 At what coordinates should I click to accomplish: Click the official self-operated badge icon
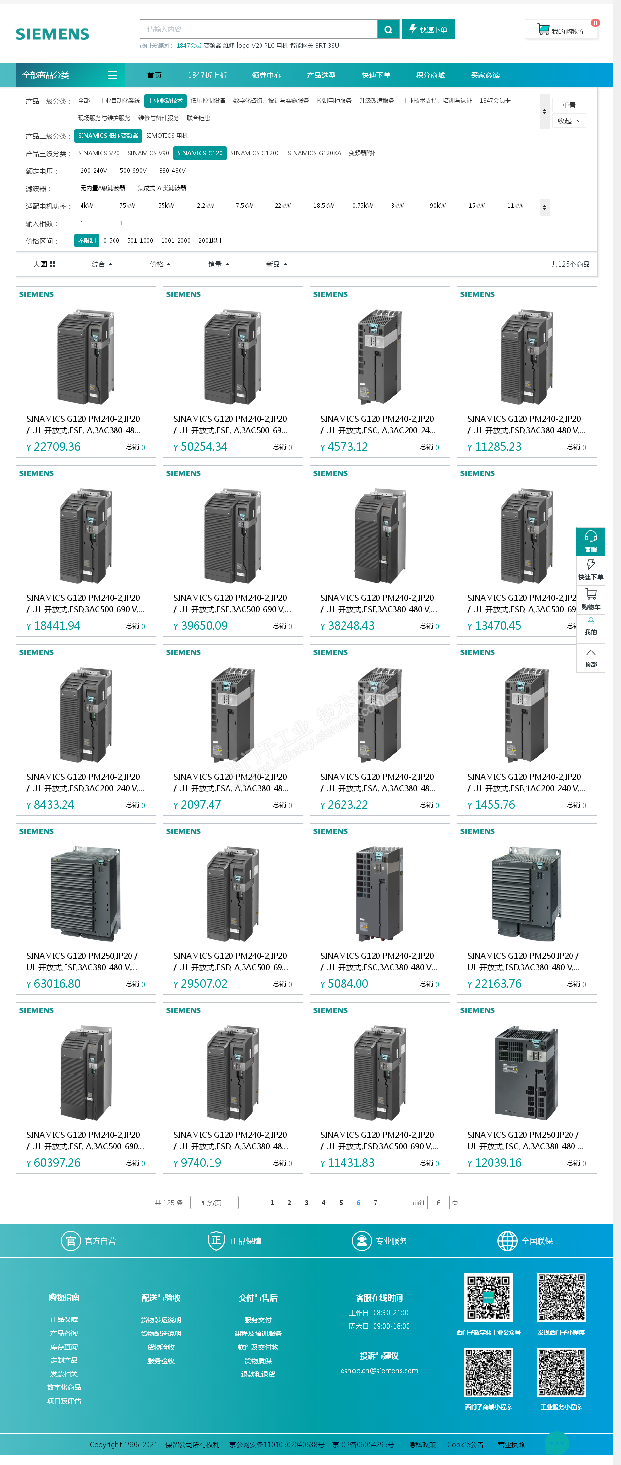point(70,1241)
